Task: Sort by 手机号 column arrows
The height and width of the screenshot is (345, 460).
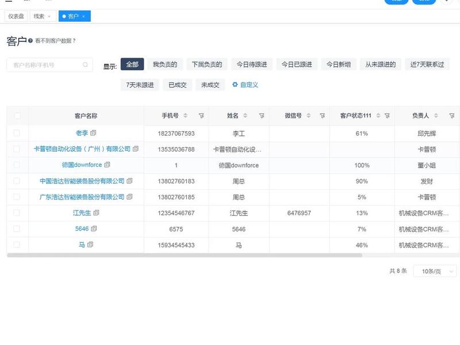Action: [185, 116]
